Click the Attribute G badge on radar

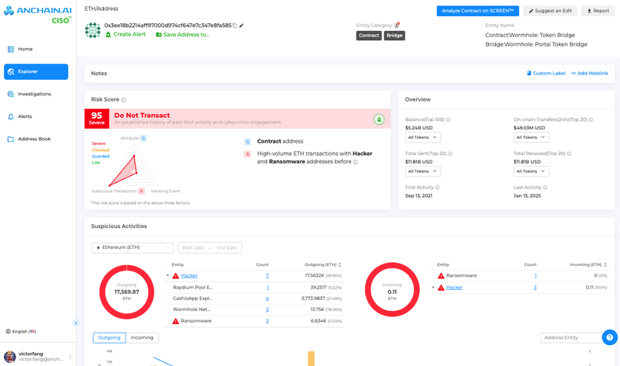[143, 138]
